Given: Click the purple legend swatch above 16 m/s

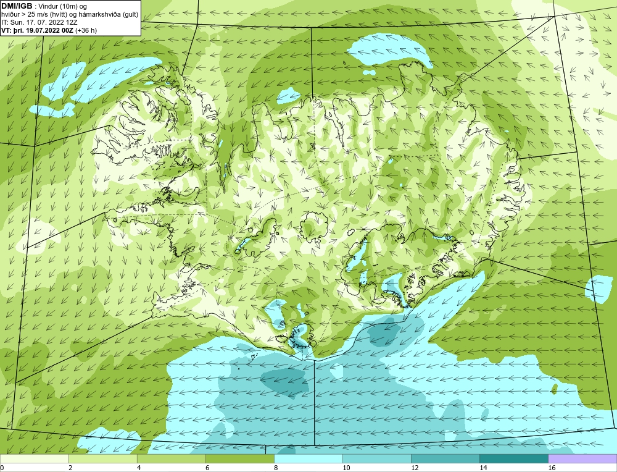Looking at the screenshot, I should coord(582,459).
